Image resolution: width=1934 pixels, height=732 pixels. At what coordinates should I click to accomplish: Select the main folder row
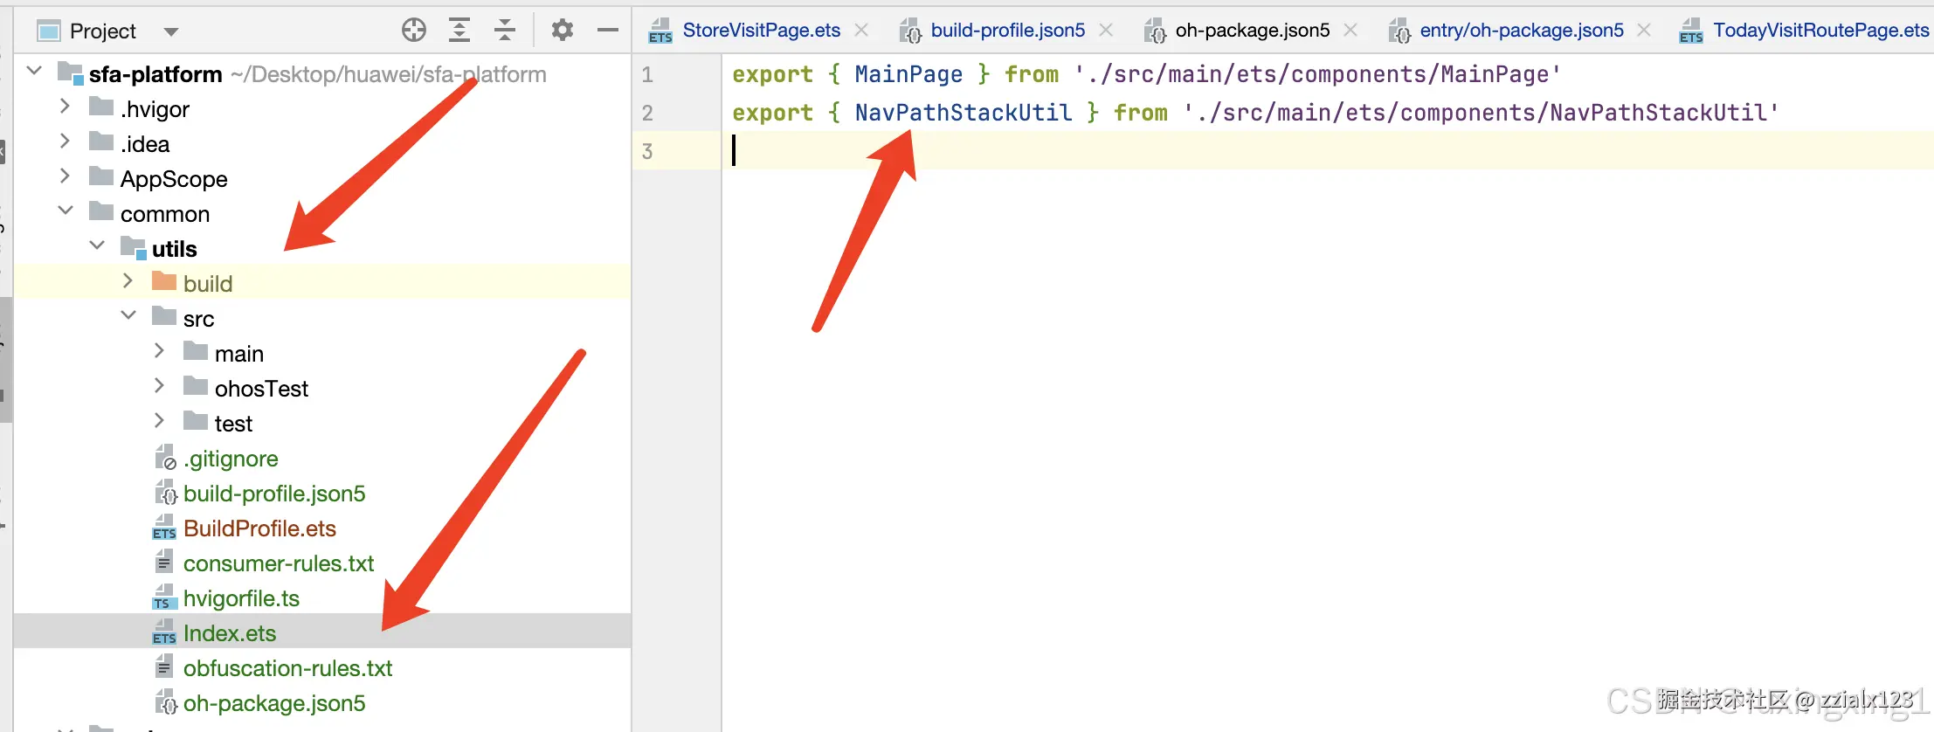321,354
